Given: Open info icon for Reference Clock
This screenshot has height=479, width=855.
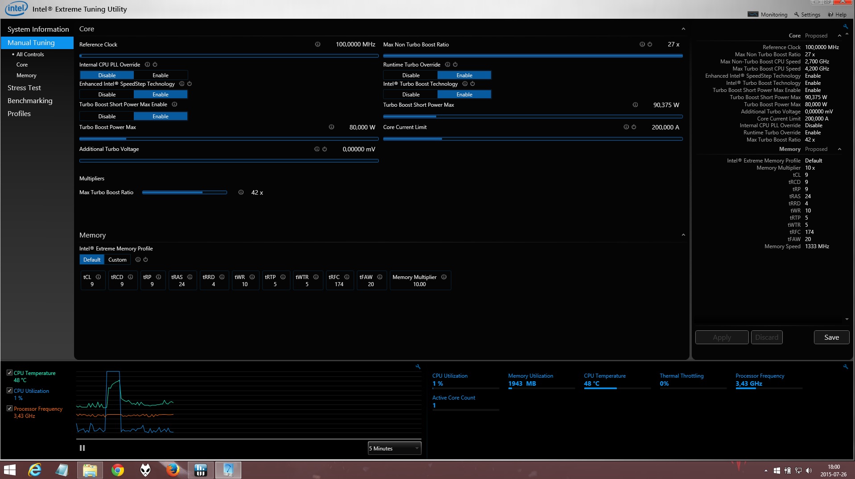Looking at the screenshot, I should tap(318, 44).
